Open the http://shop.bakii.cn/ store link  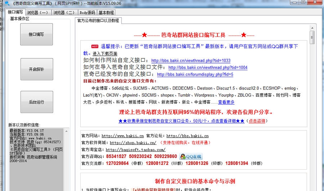click(x=133, y=143)
